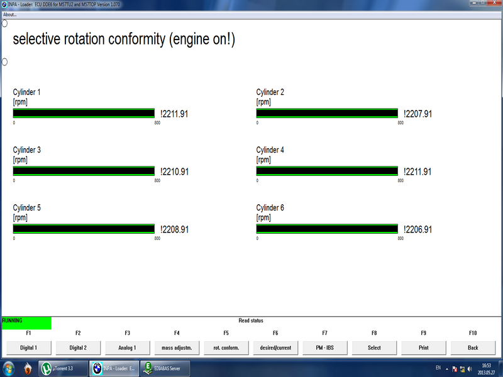Click the volume speaker tray icon
This screenshot has width=503, height=377.
469,369
